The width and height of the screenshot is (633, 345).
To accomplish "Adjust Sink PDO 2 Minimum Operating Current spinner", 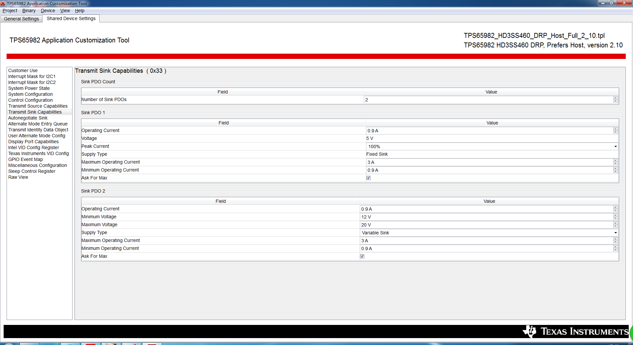I will point(616,249).
